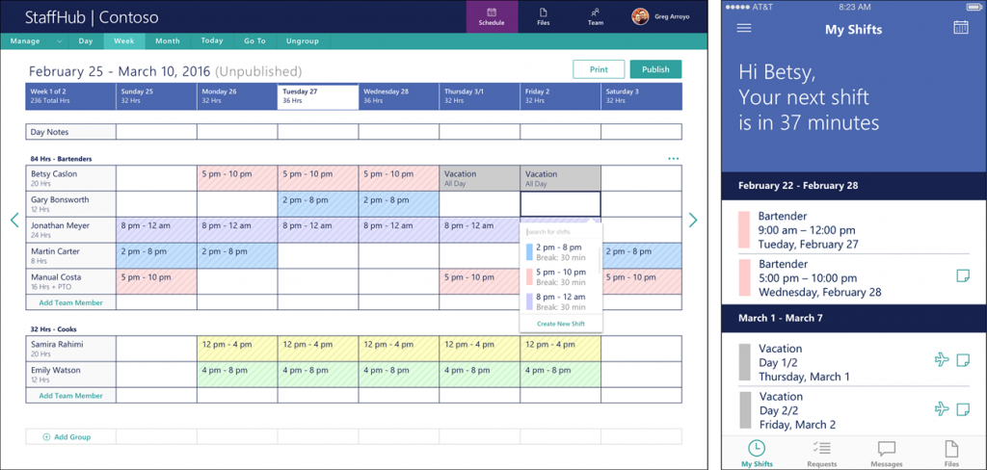This screenshot has width=987, height=470.
Task: Go to previous week with left chevron
Action: coord(14,220)
